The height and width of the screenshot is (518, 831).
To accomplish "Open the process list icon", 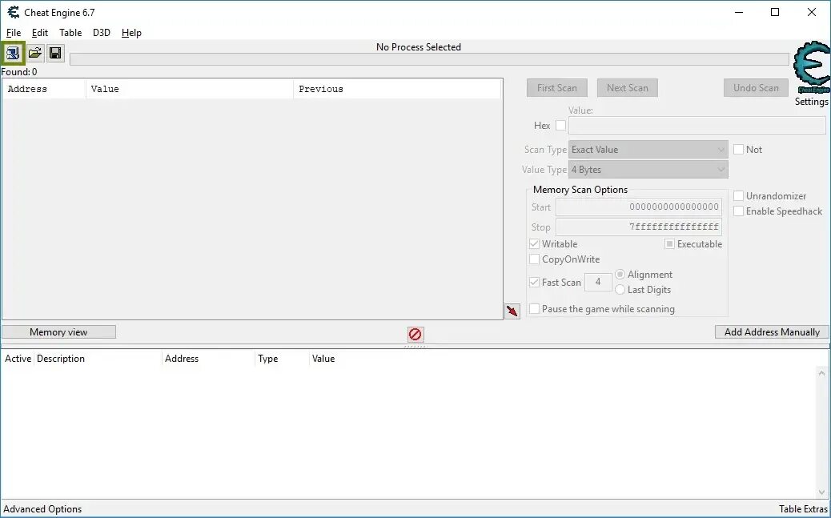I will click(13, 53).
